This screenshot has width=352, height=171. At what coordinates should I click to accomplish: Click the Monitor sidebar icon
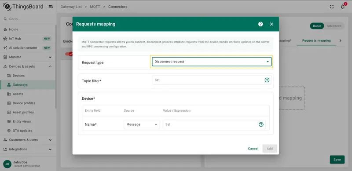(x=5, y=57)
